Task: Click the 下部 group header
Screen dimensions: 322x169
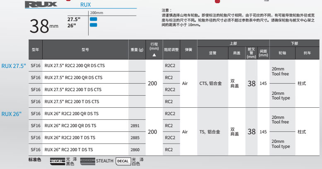Action: click(295, 43)
